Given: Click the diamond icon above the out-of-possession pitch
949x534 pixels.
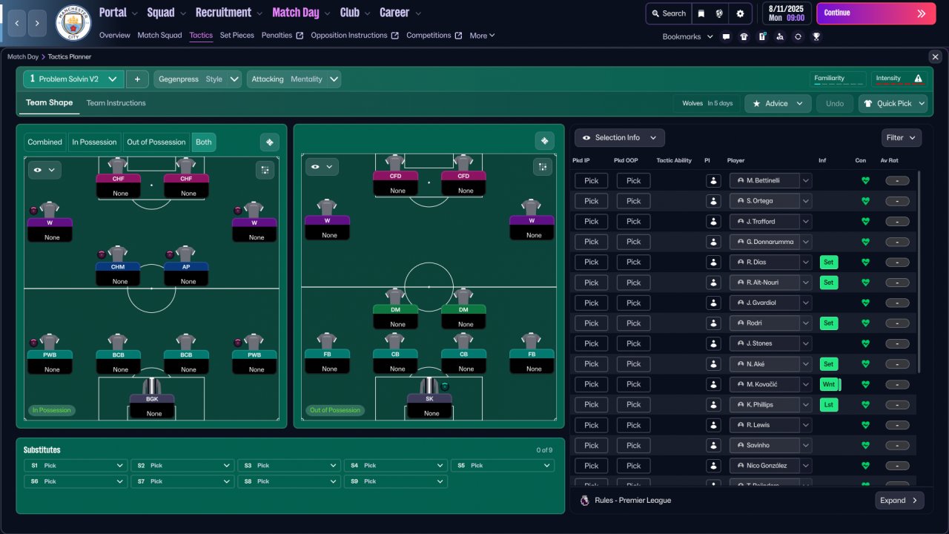Looking at the screenshot, I should pos(545,142).
